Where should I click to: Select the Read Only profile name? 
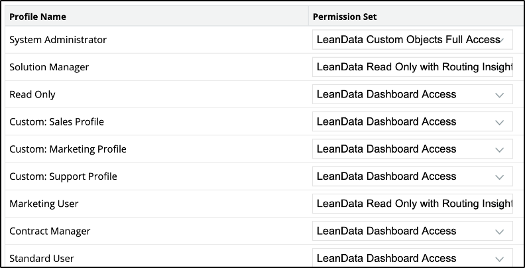tap(32, 94)
